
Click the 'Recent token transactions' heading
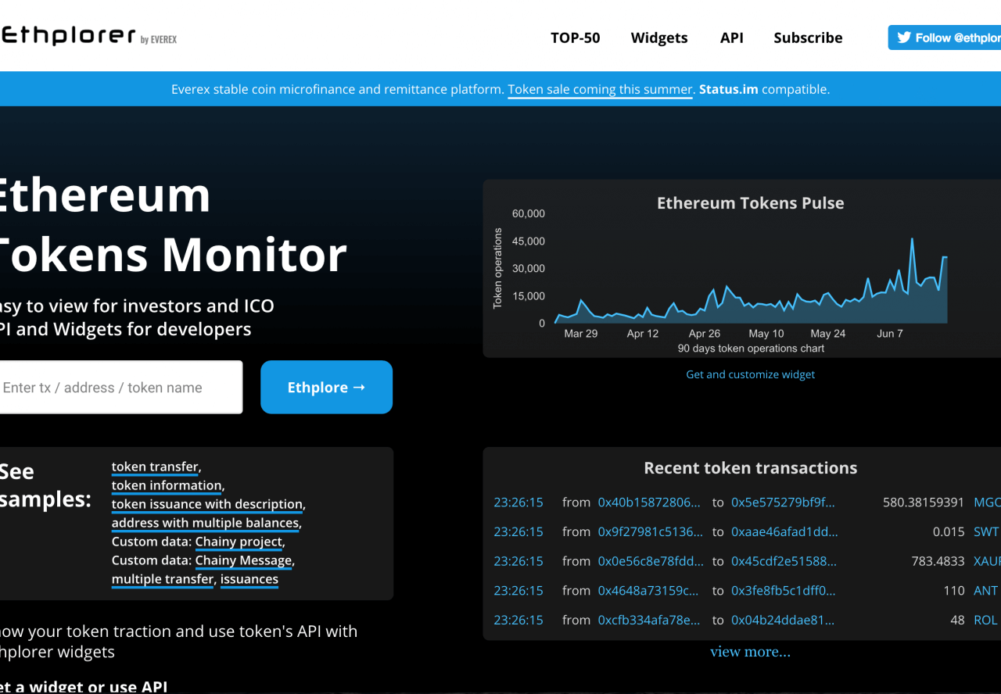(751, 468)
